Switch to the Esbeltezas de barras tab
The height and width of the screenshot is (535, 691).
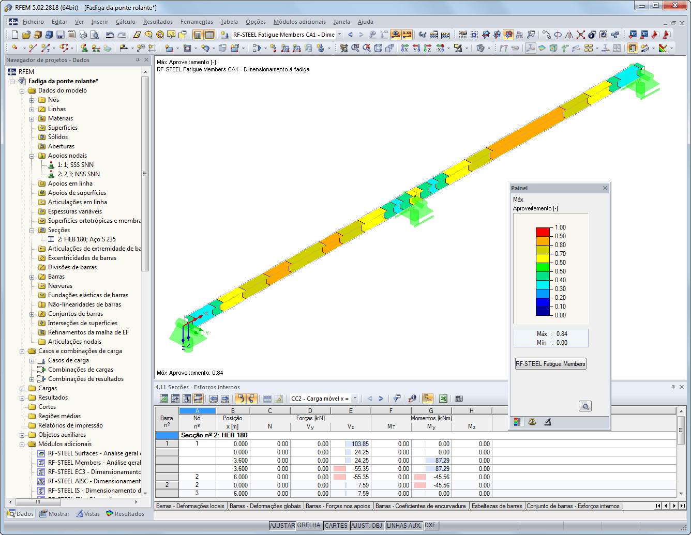coord(497,506)
